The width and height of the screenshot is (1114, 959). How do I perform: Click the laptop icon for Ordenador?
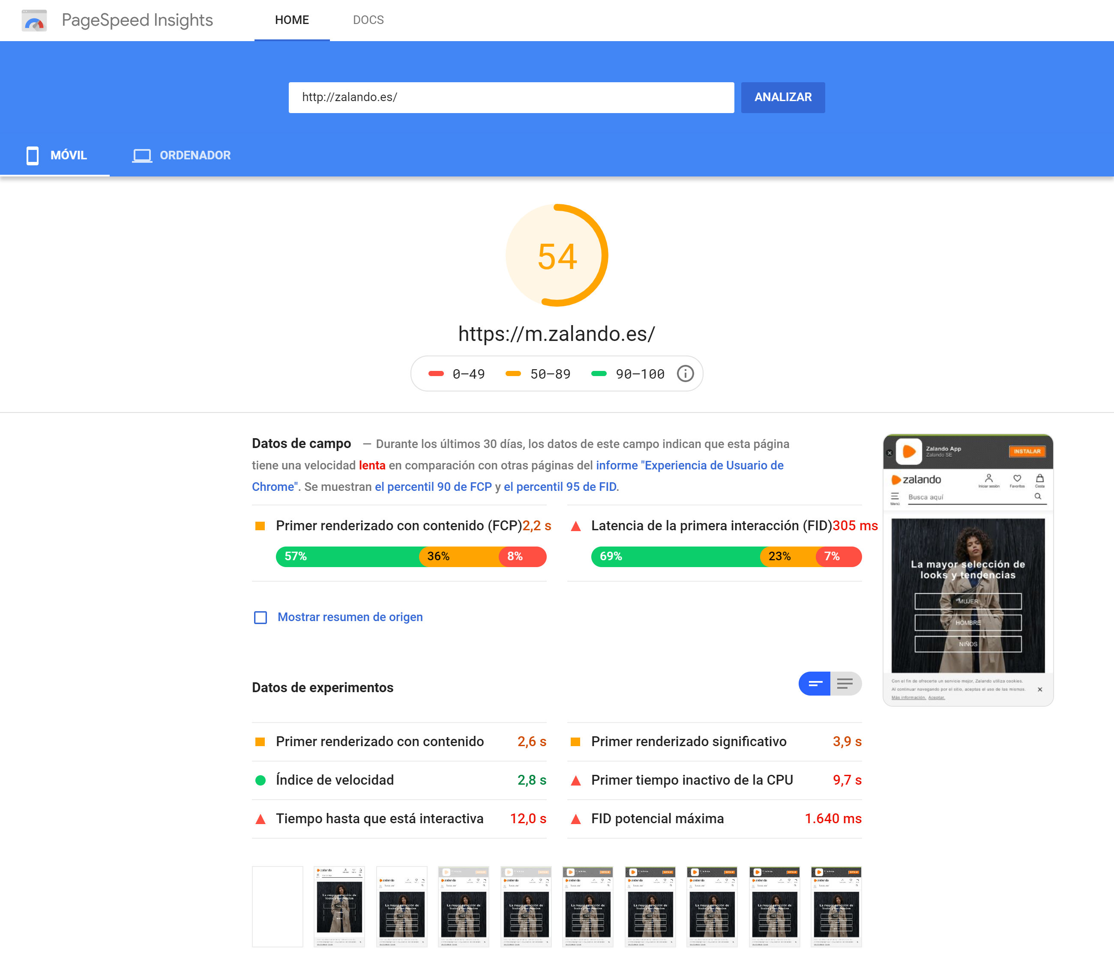[142, 155]
